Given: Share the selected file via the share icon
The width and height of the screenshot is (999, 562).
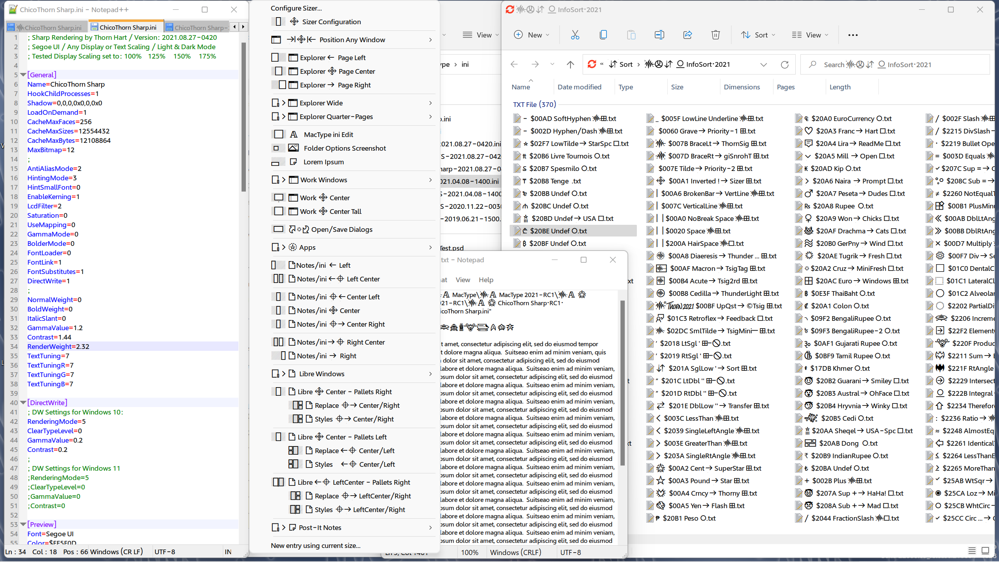Looking at the screenshot, I should 687,35.
